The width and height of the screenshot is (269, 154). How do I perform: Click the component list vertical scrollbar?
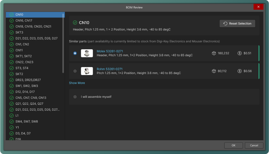pos(63,42)
